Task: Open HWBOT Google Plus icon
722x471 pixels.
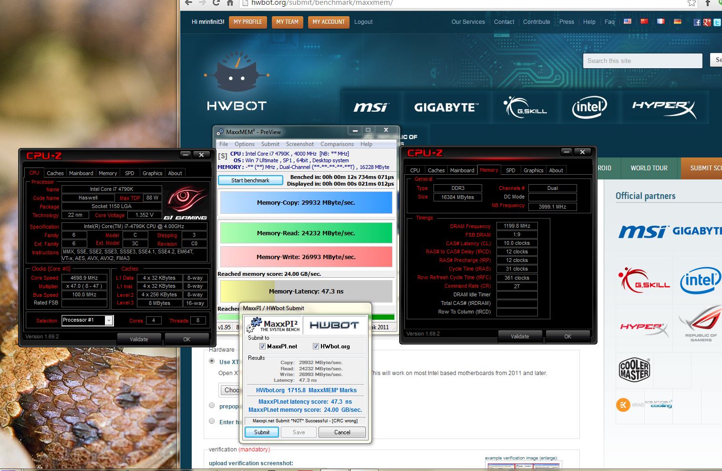Action: pyautogui.click(x=707, y=22)
